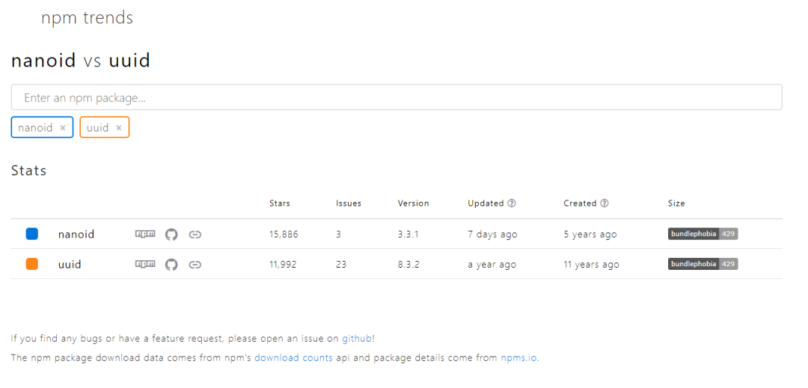
Task: Go to npm trends home
Action: 87,18
